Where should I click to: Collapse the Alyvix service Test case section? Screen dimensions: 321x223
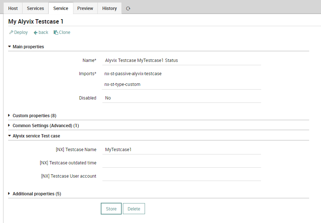coord(36,136)
